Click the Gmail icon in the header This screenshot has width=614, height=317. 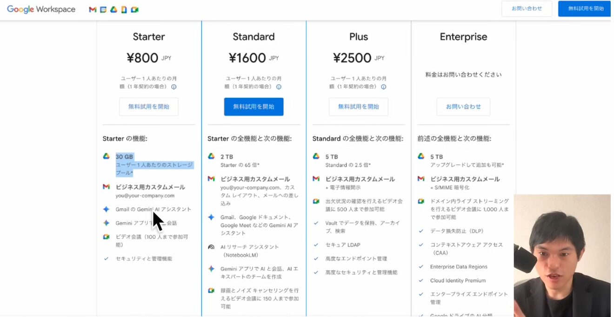tap(93, 9)
